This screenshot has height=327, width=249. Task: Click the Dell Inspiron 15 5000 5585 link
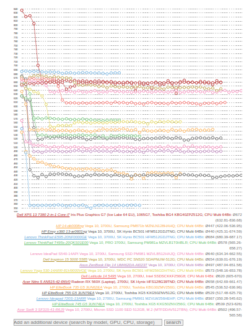(x=65, y=259)
